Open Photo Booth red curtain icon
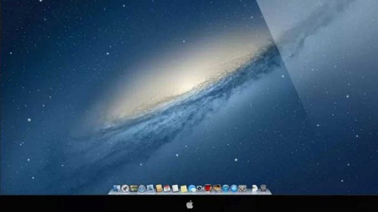This screenshot has width=378, height=212. click(208, 188)
